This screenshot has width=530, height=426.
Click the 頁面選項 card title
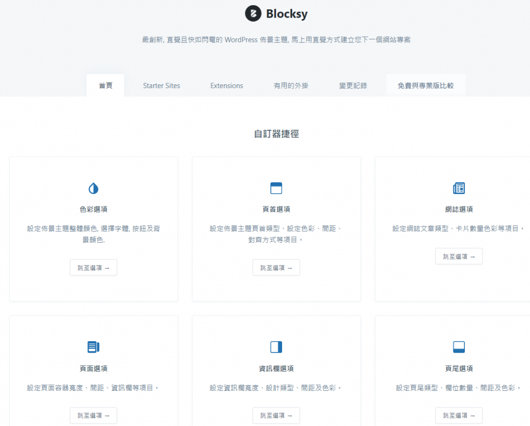click(94, 369)
